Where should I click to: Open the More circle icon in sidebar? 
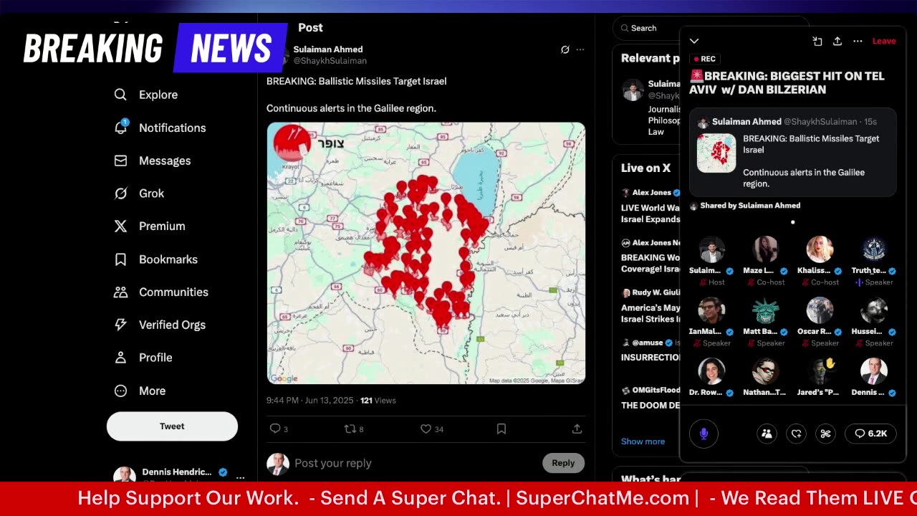coord(120,391)
